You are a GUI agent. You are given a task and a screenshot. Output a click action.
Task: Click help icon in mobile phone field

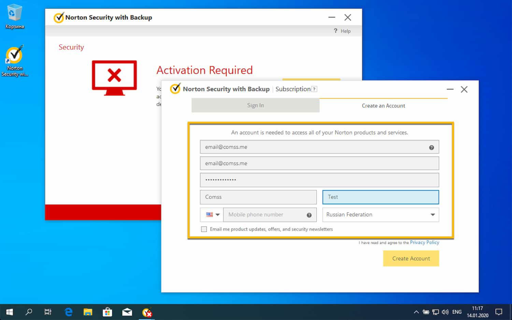(309, 215)
